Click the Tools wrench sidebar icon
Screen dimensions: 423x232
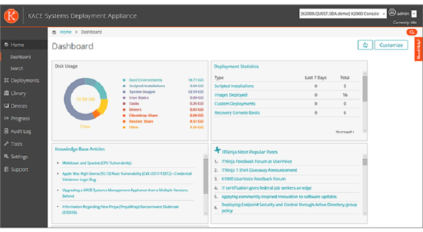coord(6,144)
